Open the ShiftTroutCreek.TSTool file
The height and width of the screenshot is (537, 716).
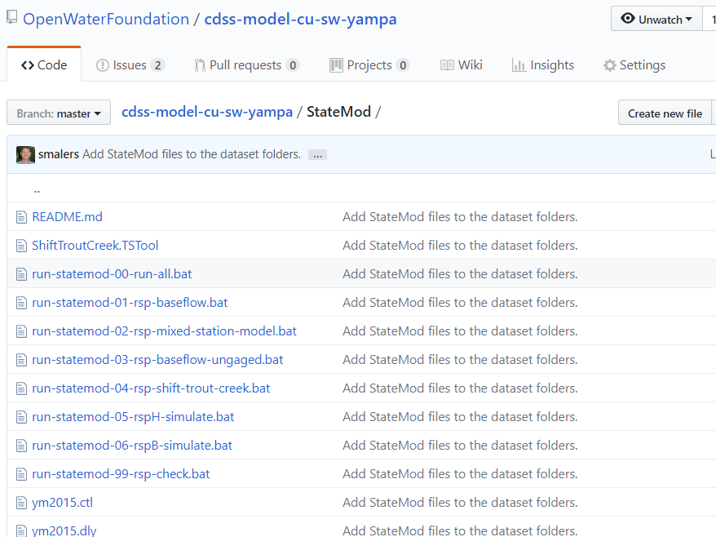[95, 246]
